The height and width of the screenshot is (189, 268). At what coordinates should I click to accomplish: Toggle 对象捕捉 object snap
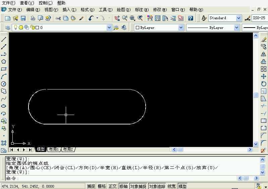tap(138, 186)
